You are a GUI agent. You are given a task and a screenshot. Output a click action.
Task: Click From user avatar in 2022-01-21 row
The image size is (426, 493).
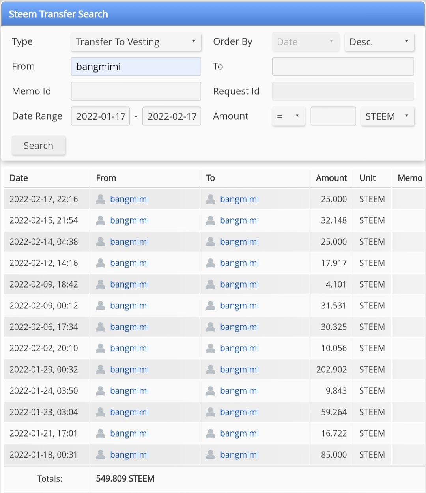pos(101,433)
